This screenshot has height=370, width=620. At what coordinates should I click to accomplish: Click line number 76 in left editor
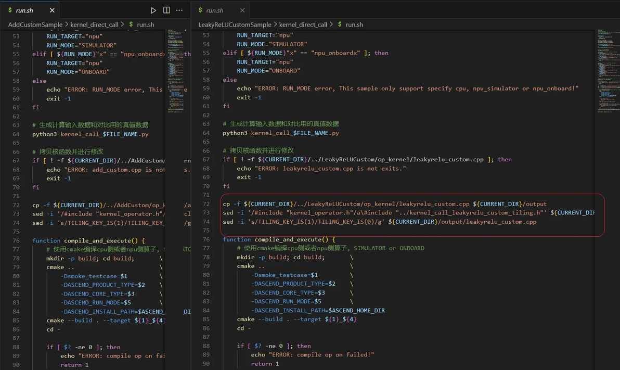(16, 240)
